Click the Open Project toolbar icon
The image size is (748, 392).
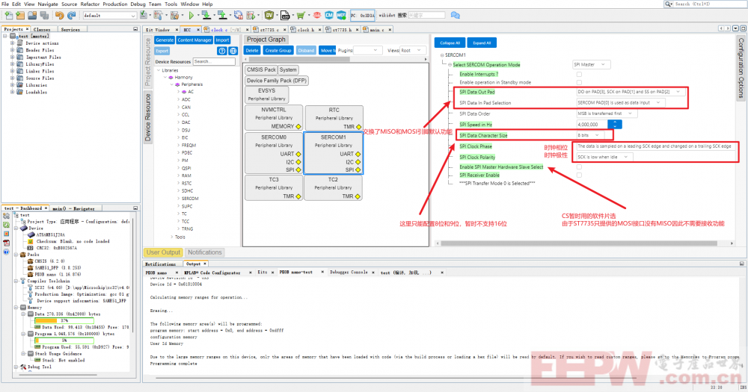[x=32, y=15]
